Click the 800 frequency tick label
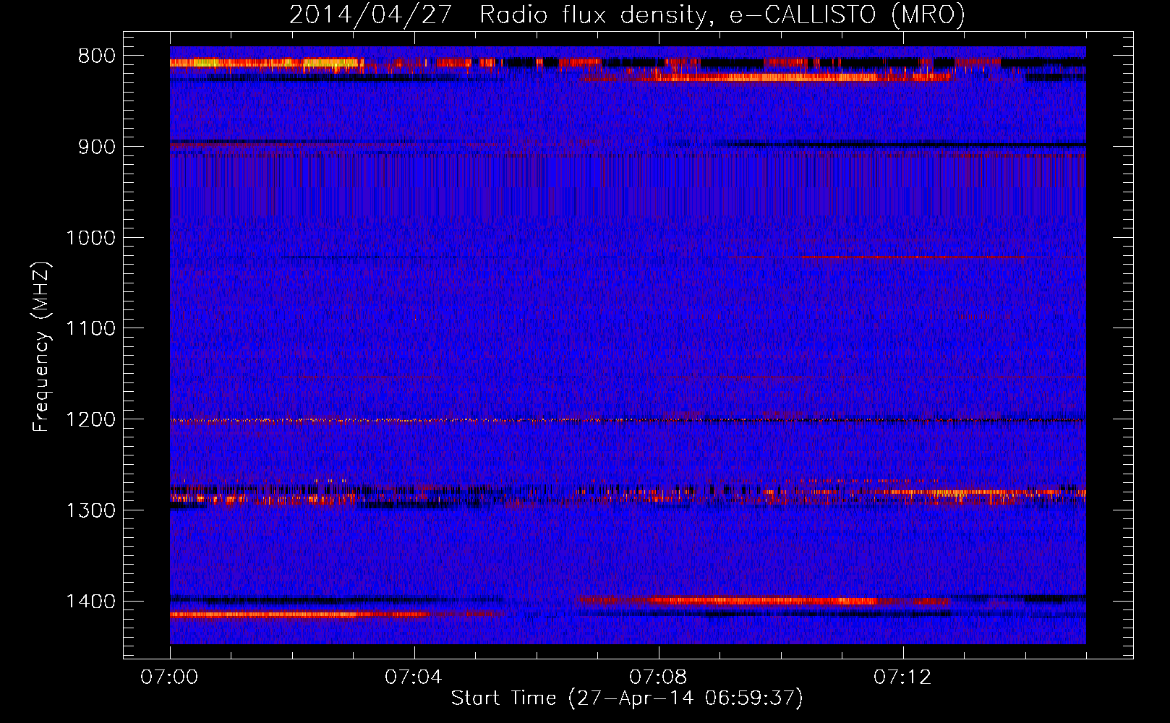Viewport: 1170px width, 723px height. click(x=96, y=56)
